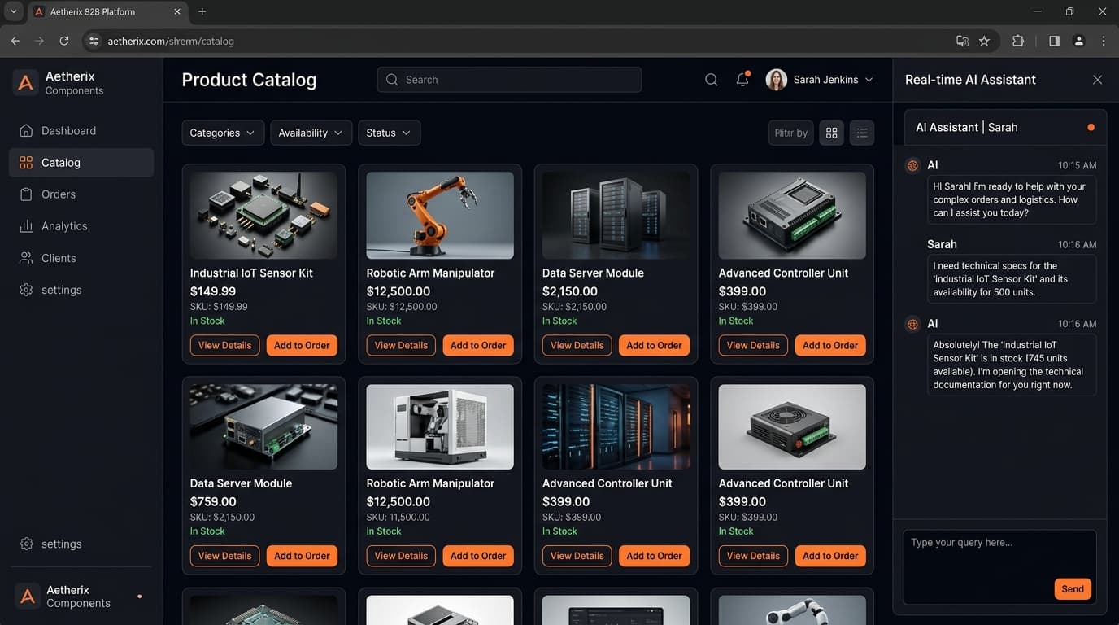View site information icon in address bar

click(94, 41)
